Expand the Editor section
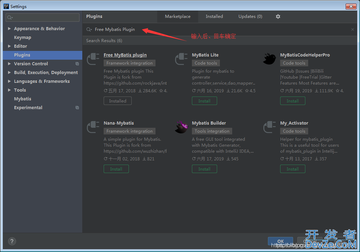The width and height of the screenshot is (360, 252). 9,46
